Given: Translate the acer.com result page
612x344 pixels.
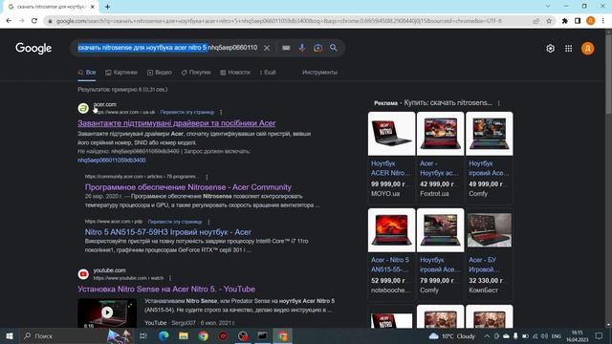Looking at the screenshot, I should tap(187, 113).
